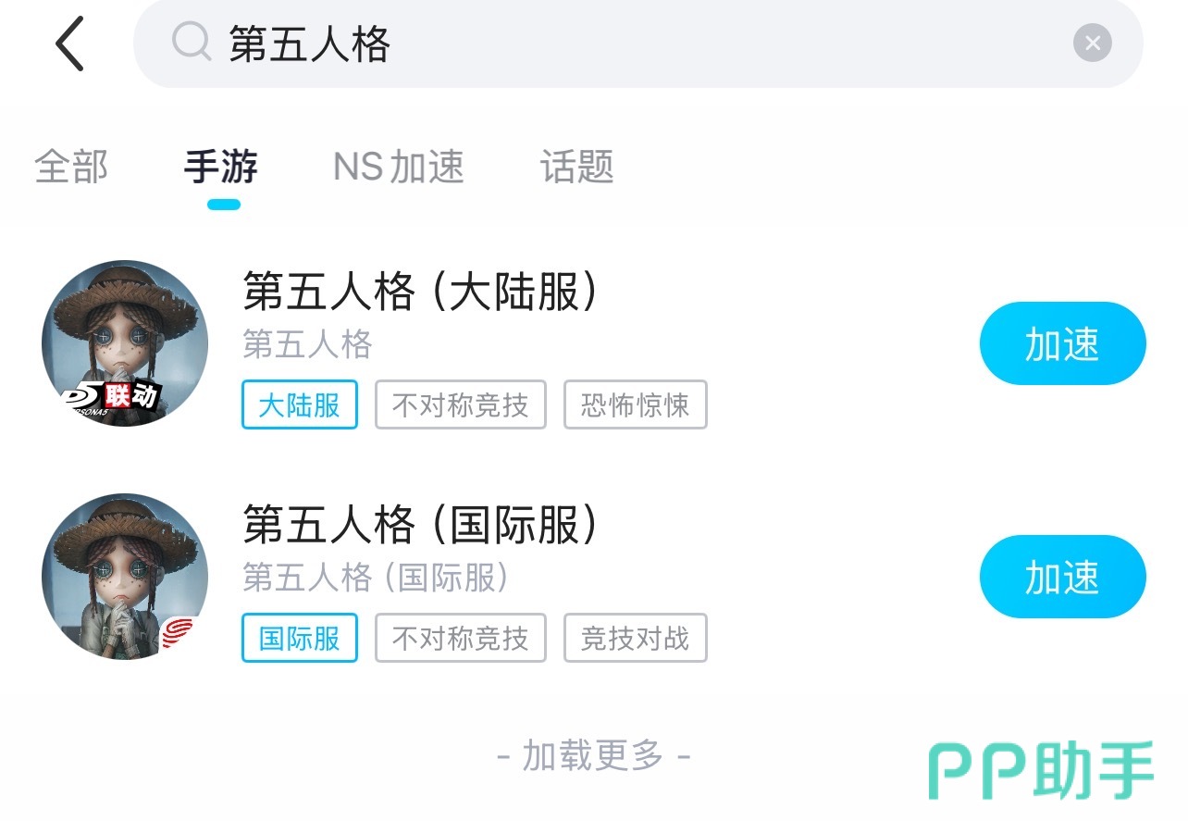Open the 第五人格 (国际服) title
The height and width of the screenshot is (821, 1188).
(x=421, y=526)
